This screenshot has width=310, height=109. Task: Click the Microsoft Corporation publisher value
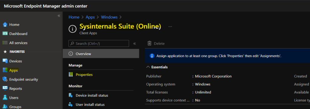213,76
